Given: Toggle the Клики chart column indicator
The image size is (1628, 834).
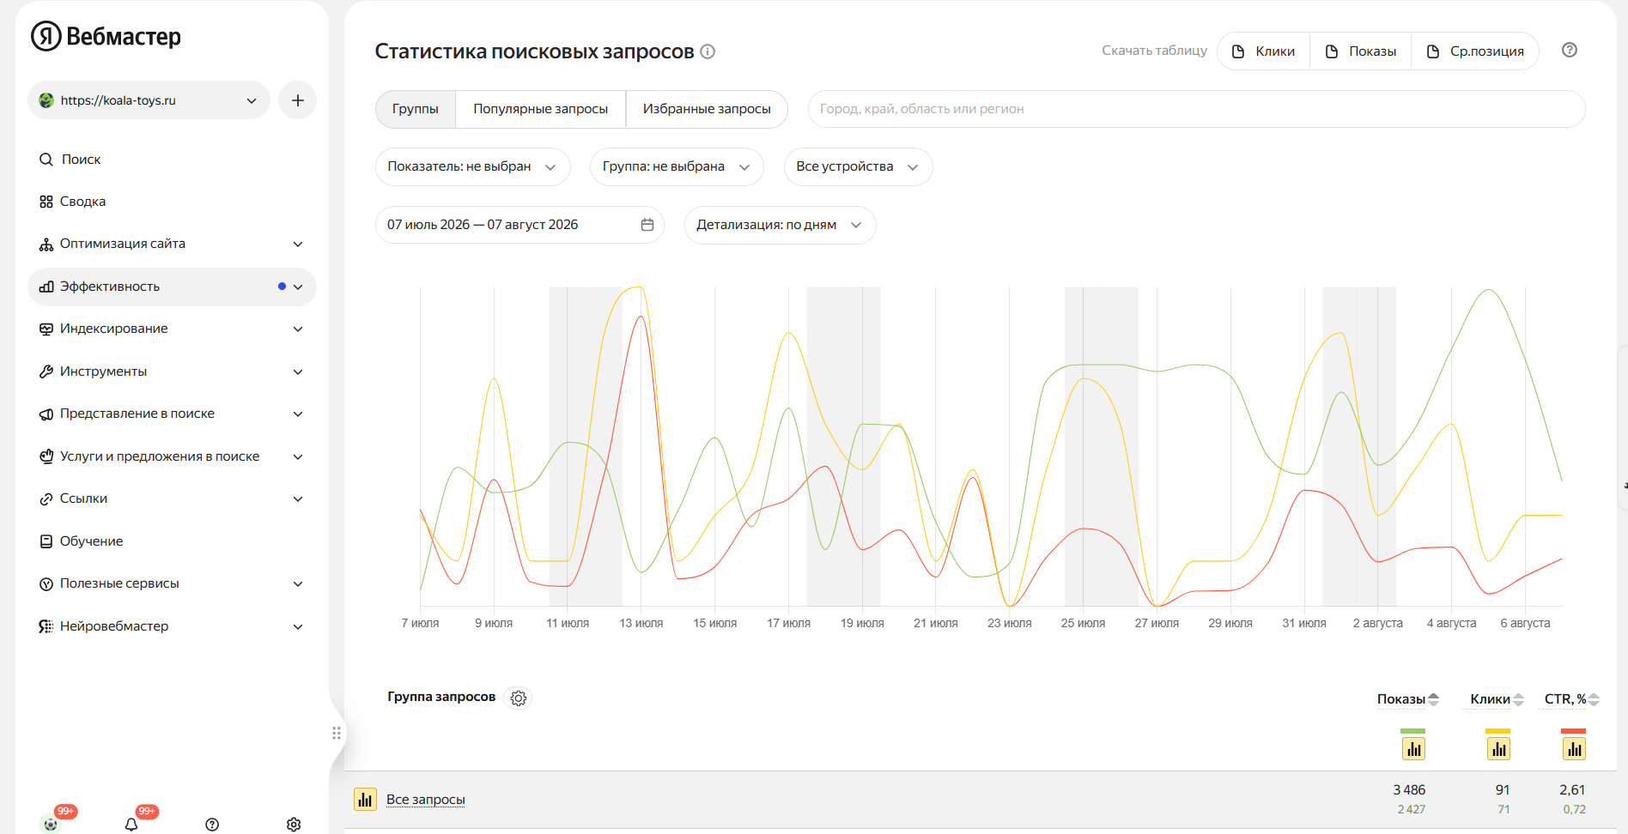Looking at the screenshot, I should tap(1498, 749).
